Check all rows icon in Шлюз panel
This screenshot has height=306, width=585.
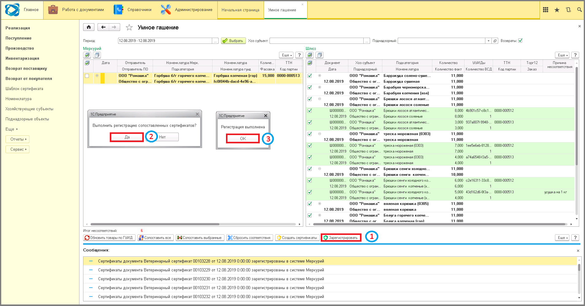(310, 55)
